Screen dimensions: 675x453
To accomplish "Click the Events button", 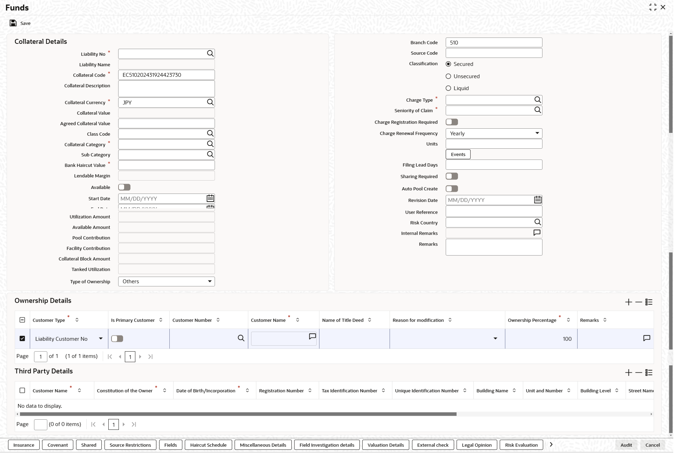I will click(458, 154).
